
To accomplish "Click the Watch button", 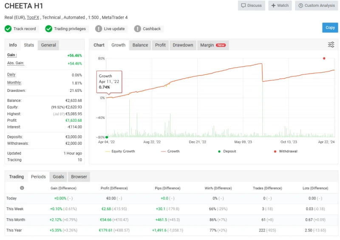I will (279, 6).
